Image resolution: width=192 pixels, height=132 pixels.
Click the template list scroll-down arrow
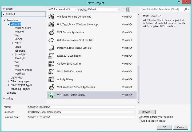click(x=138, y=102)
